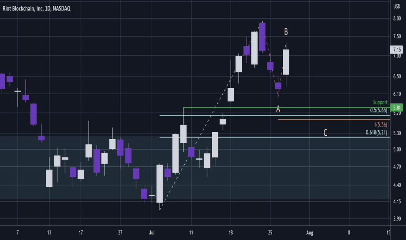Image resolution: width=406 pixels, height=240 pixels.
Task: Select the 5.00 price axis label
Action: click(397, 149)
